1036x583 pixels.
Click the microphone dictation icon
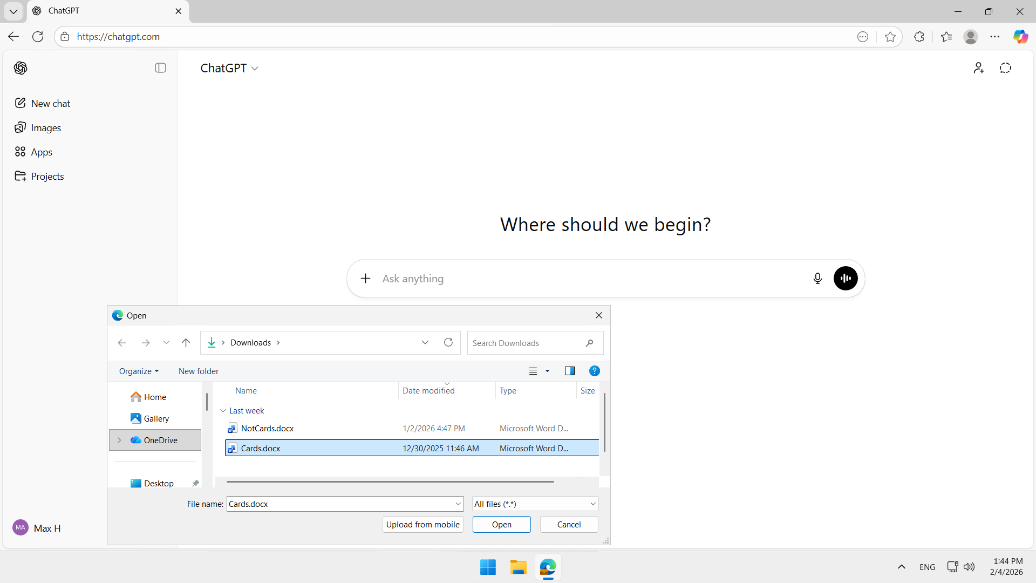(x=817, y=279)
